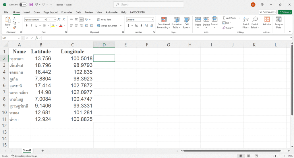The image size is (294, 158).
Task: Click into the formula bar
Action: point(166,38)
